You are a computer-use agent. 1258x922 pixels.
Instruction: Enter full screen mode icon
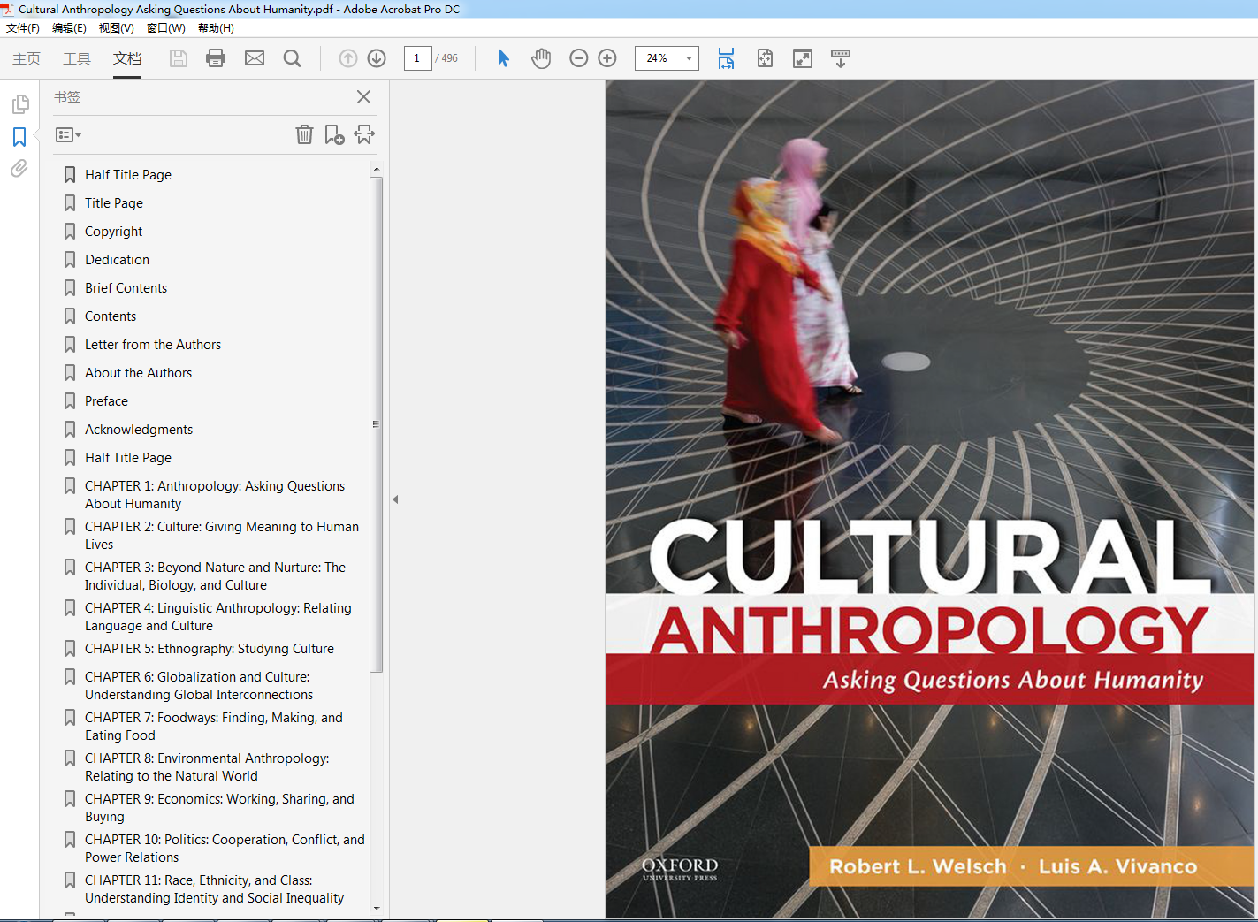pyautogui.click(x=803, y=58)
